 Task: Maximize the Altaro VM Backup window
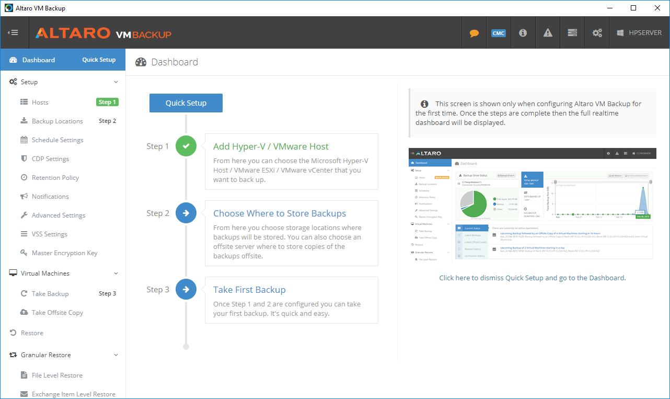point(633,8)
